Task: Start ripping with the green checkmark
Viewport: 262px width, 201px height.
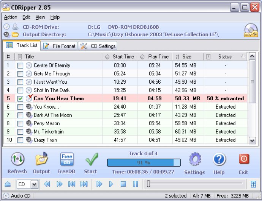Action: pyautogui.click(x=92, y=159)
